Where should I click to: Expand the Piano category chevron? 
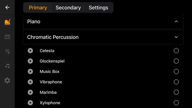pos(176,21)
